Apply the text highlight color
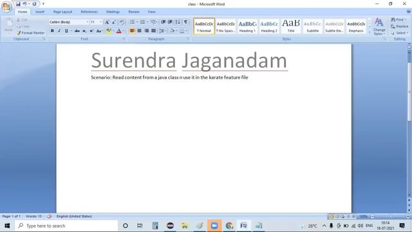412x232 pixels. pyautogui.click(x=109, y=31)
